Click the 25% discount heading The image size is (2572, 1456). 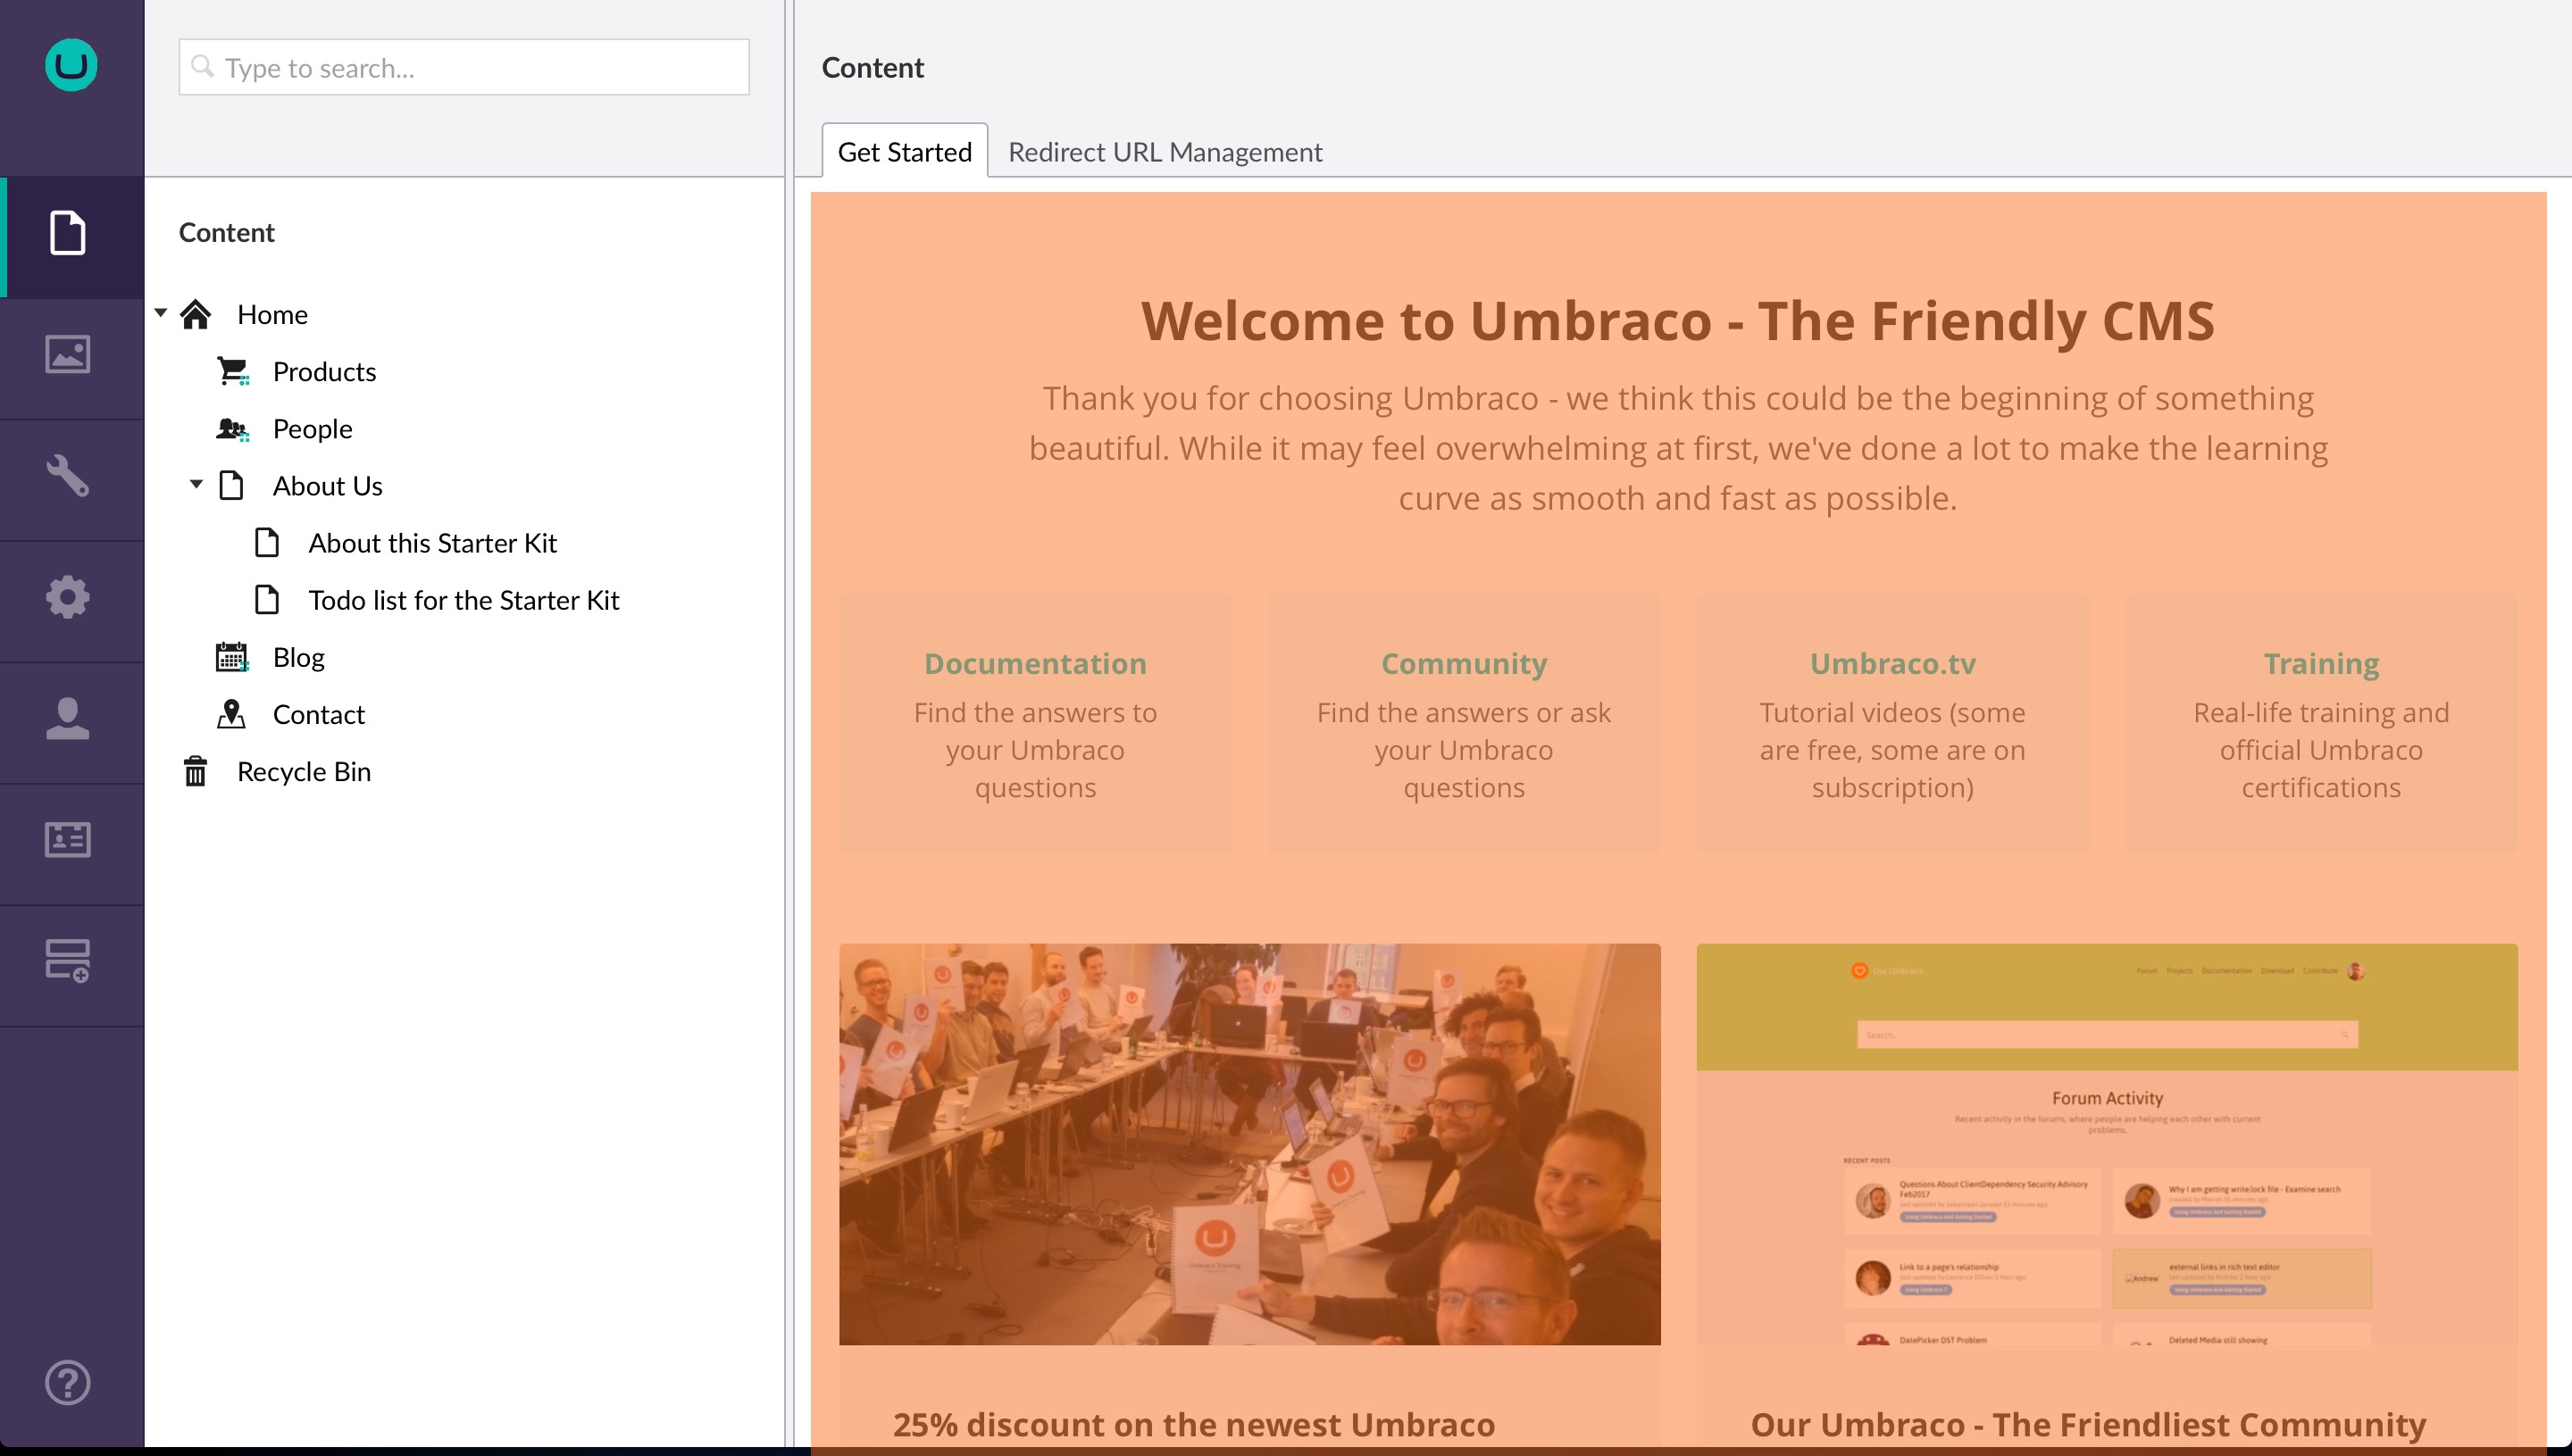pos(1193,1423)
